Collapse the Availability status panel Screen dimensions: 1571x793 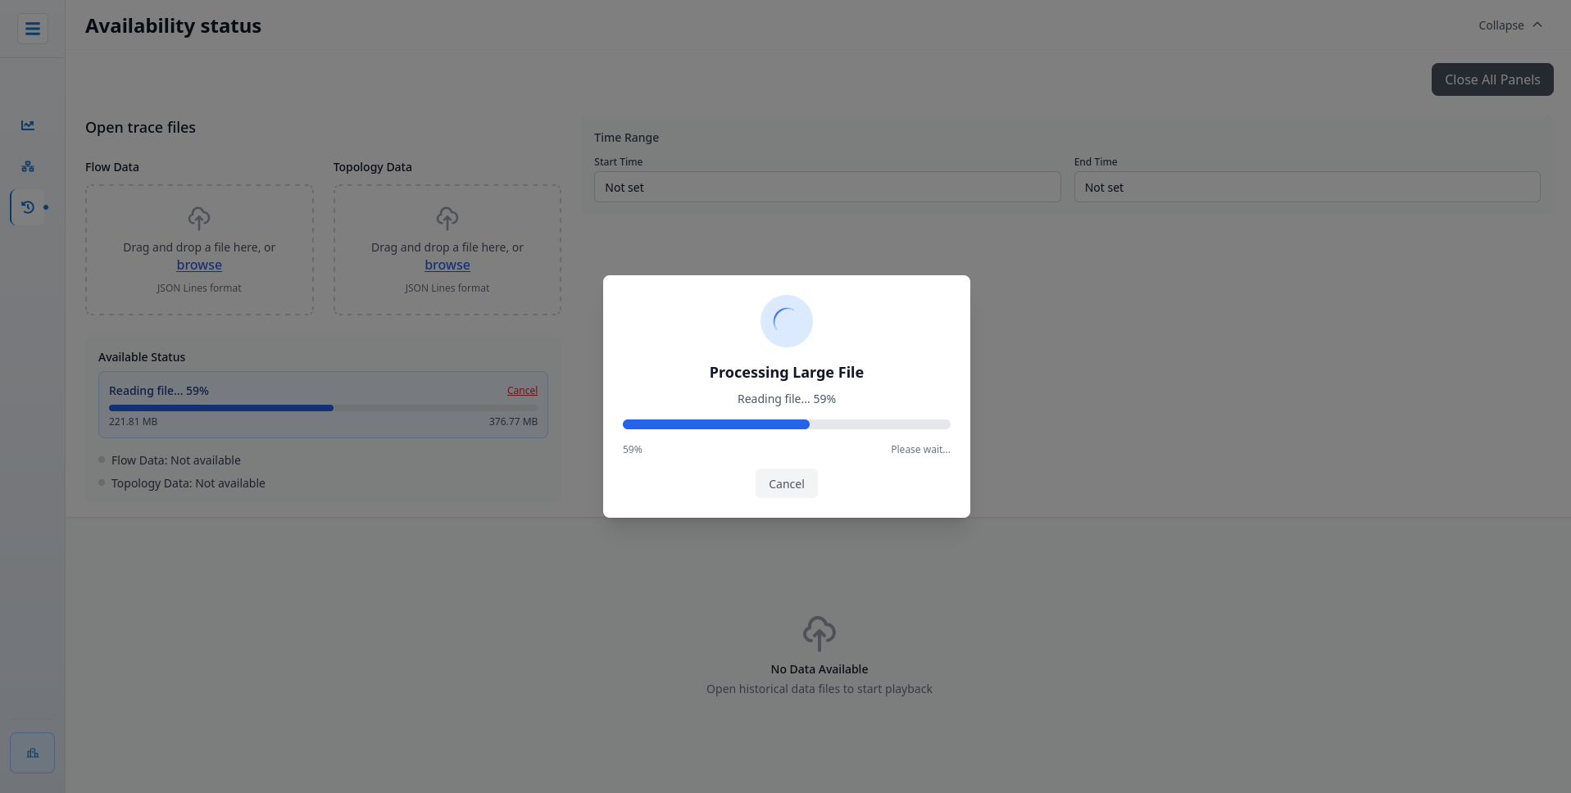click(x=1501, y=25)
